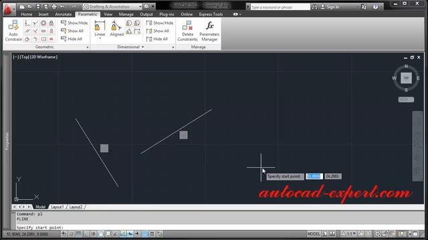This screenshot has height=240, width=428.
Task: Select the Tangent constraint icon
Action: (27, 39)
